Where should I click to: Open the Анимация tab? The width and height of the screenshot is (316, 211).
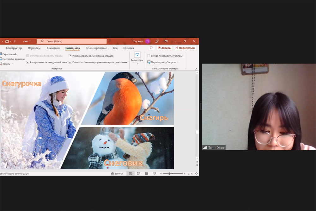(53, 48)
